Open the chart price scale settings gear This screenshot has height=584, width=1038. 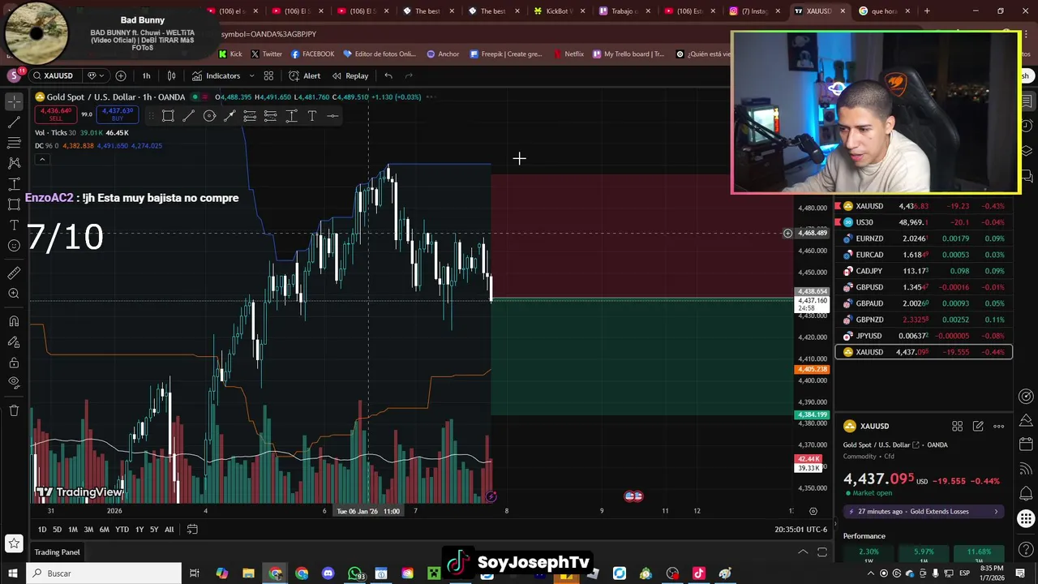point(813,511)
